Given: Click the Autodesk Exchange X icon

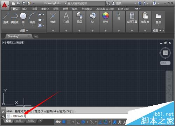Looking at the screenshot, I should (139, 3).
